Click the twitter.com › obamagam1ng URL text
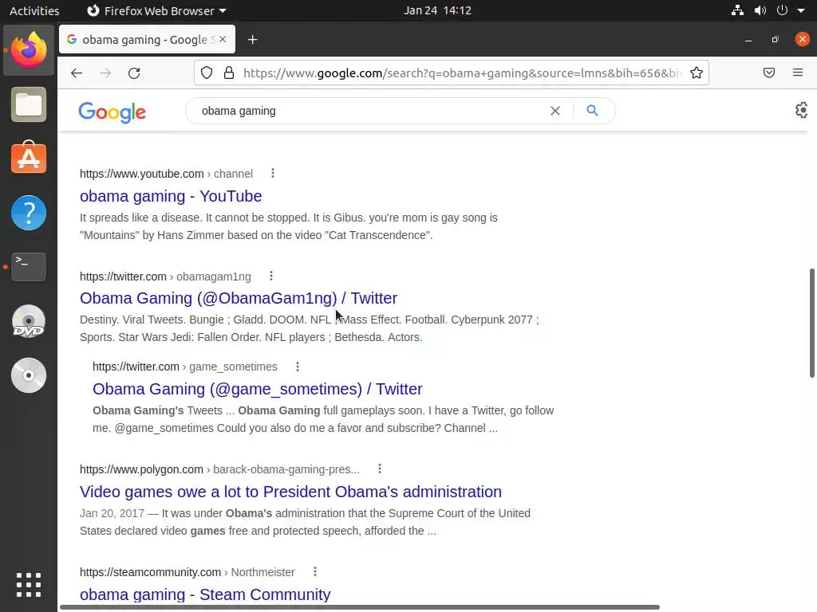The image size is (817, 612). click(165, 277)
